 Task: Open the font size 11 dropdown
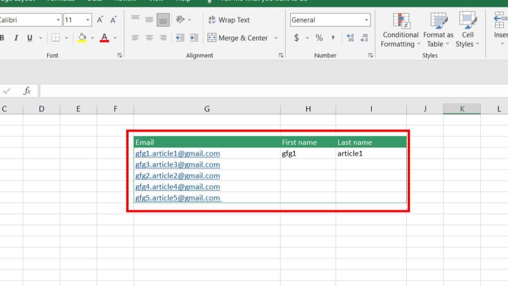[87, 20]
